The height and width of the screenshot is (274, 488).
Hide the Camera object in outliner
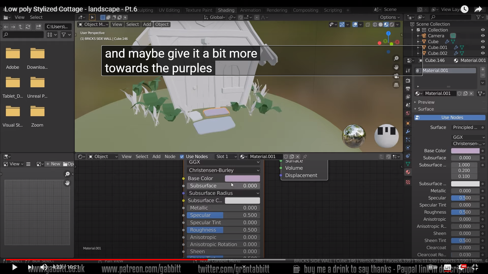click(x=483, y=36)
